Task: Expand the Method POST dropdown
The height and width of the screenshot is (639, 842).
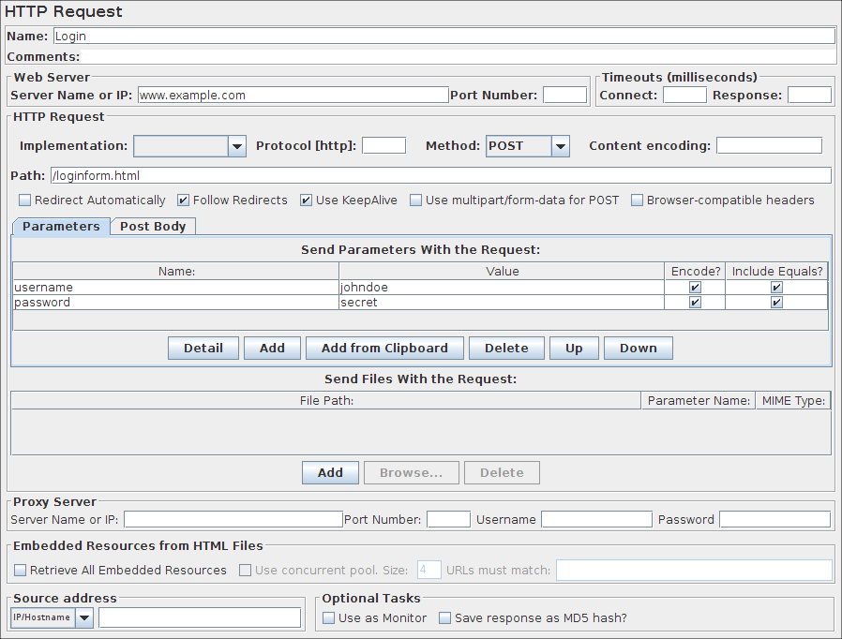Action: pyautogui.click(x=560, y=146)
